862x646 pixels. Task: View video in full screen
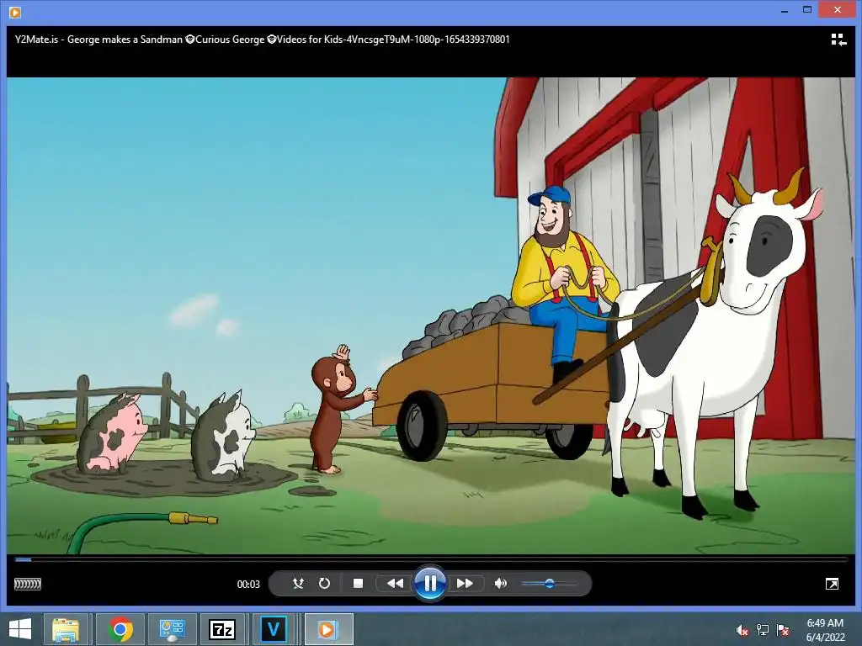click(x=832, y=584)
